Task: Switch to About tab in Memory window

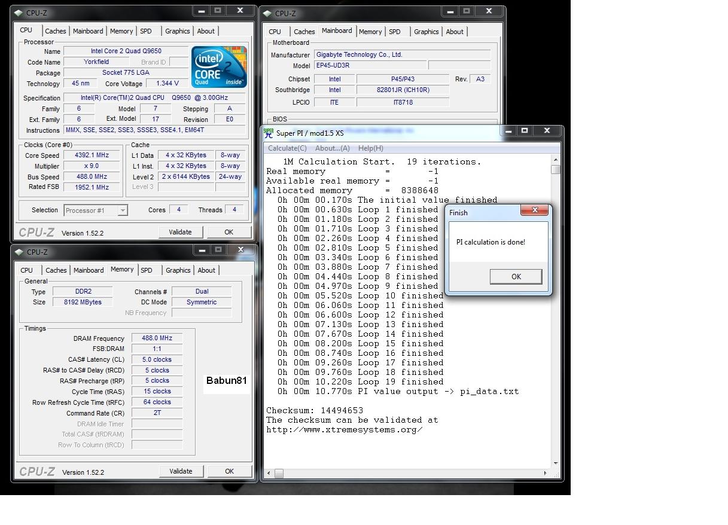Action: (x=206, y=270)
